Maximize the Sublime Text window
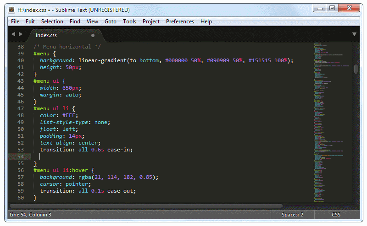Image resolution: width=367 pixels, height=226 pixels. (332, 8)
